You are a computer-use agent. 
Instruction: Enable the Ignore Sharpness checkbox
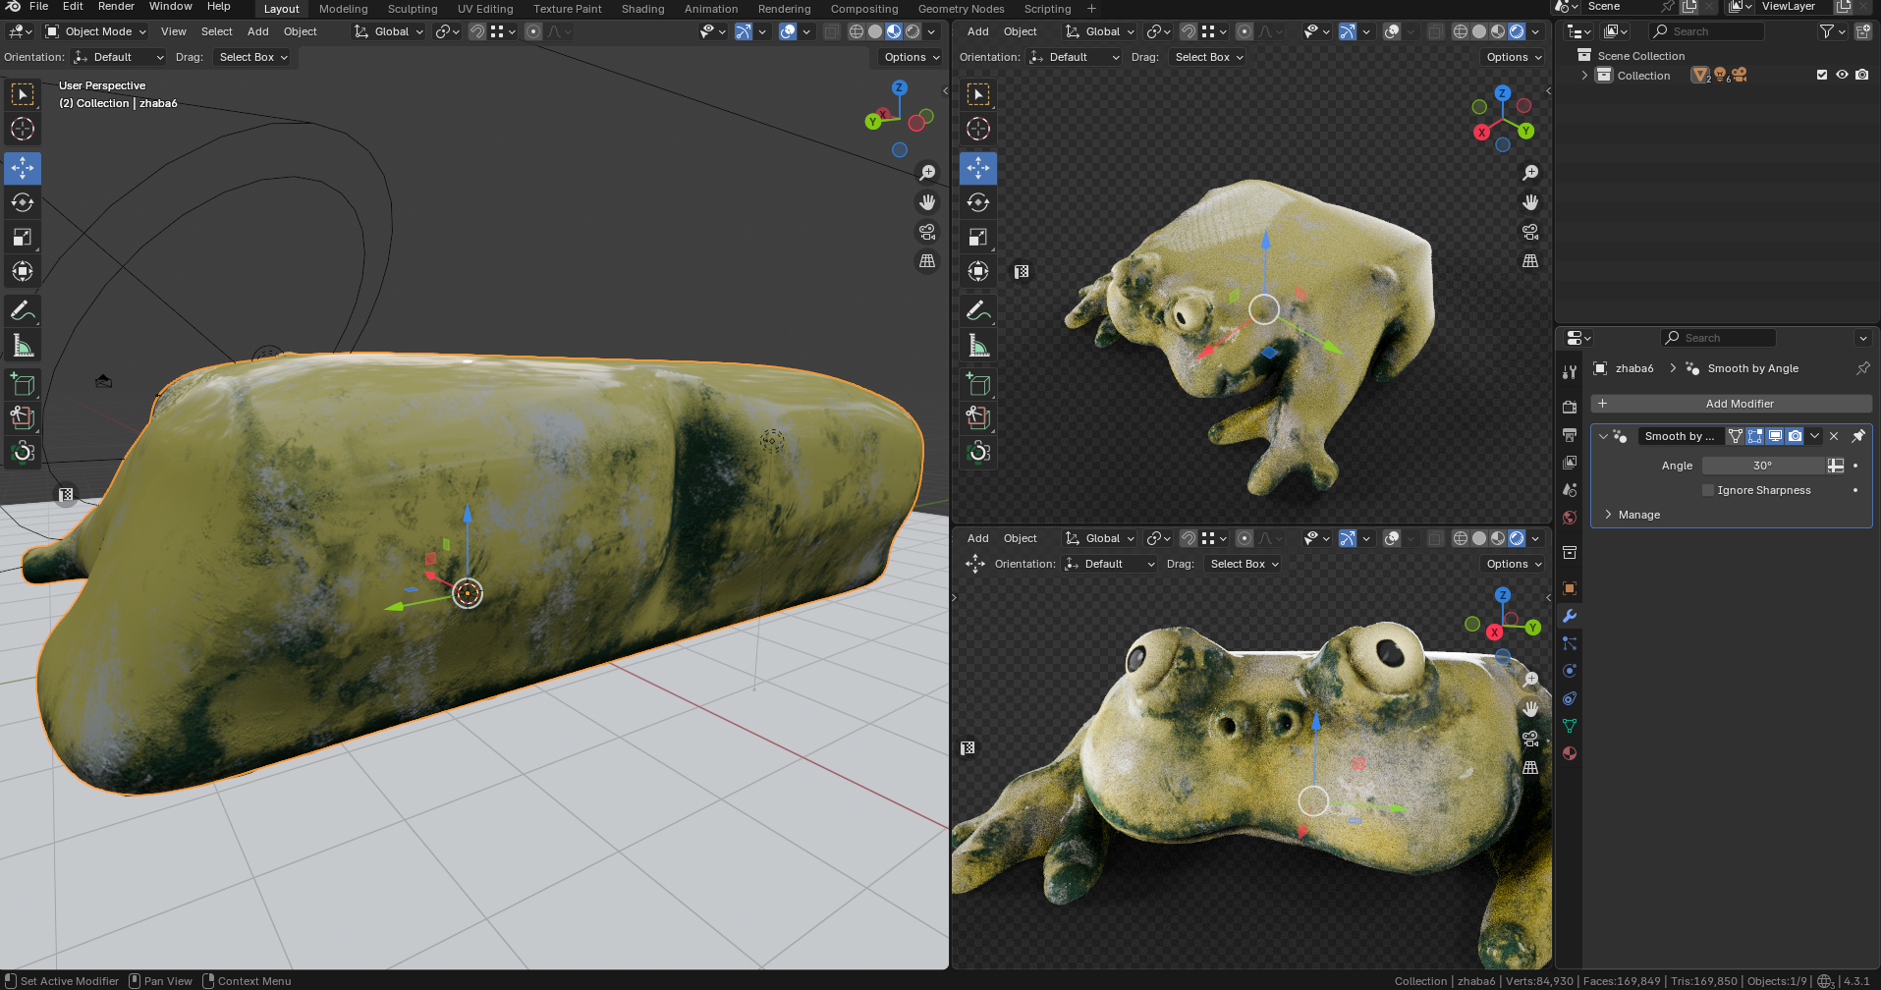tap(1708, 490)
